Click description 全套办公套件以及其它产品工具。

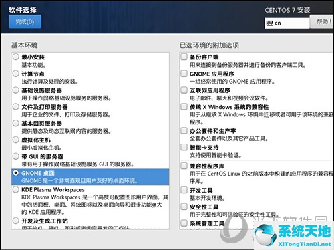tap(229, 138)
